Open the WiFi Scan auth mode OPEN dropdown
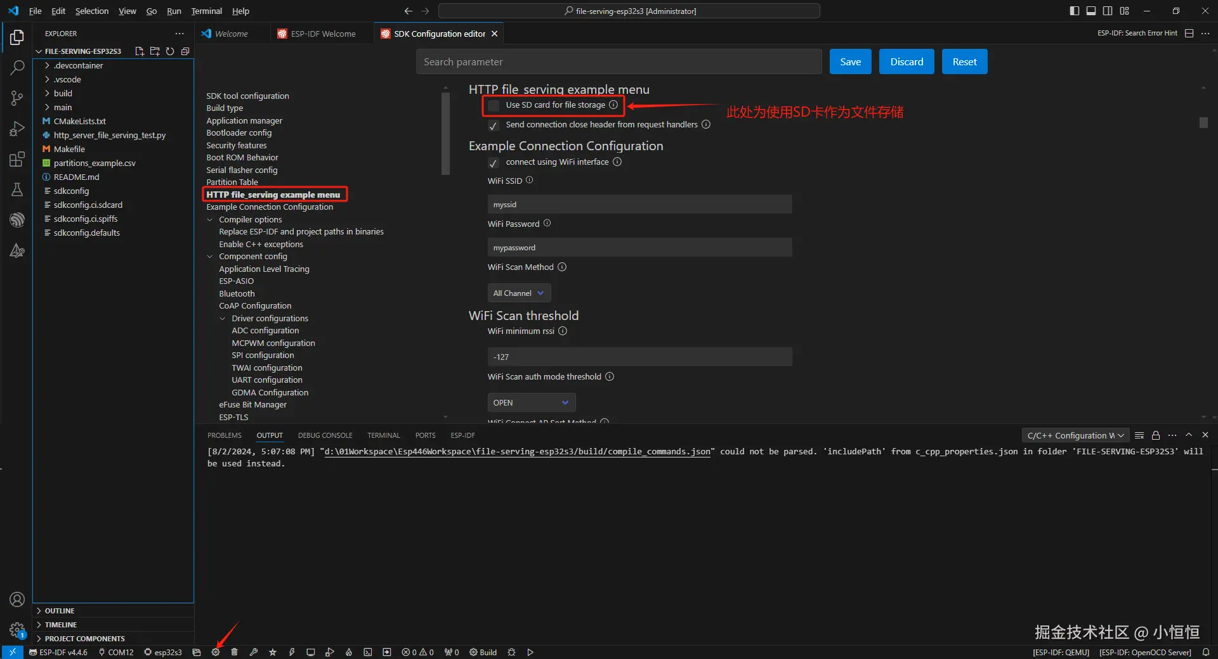1218x659 pixels. point(532,402)
